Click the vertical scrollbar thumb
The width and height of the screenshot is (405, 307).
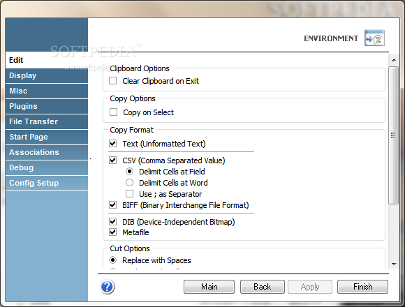point(394,135)
